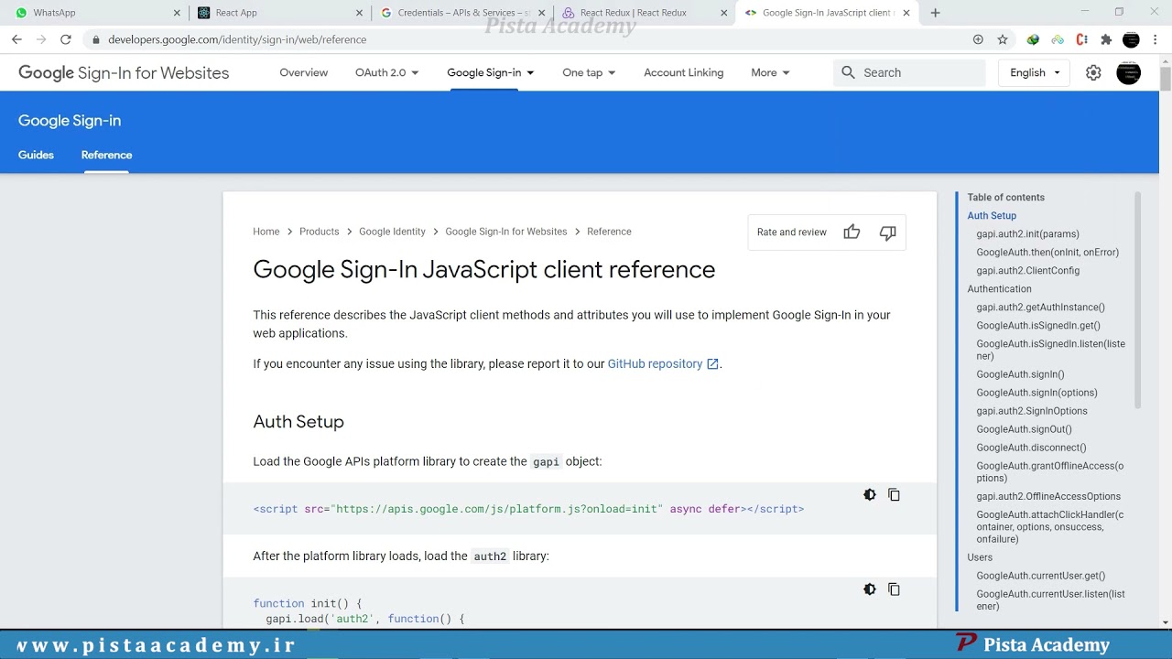Screen dimensions: 1172x659
Task: Open the Chrome profile avatar in toolbar
Action: pos(1131,39)
